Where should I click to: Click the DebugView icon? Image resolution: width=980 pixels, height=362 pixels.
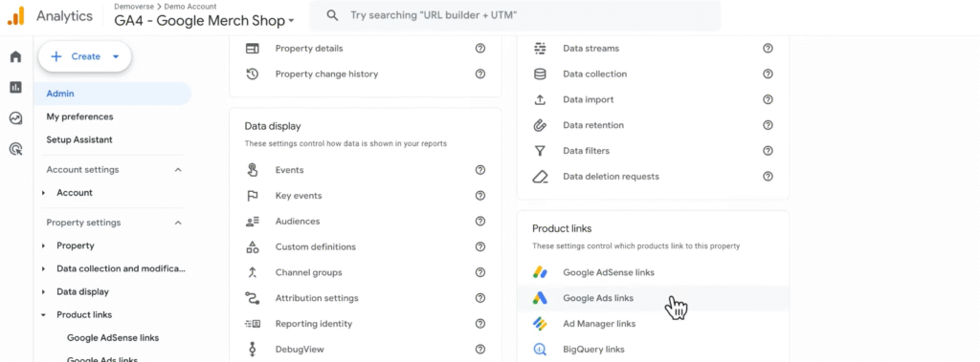252,349
